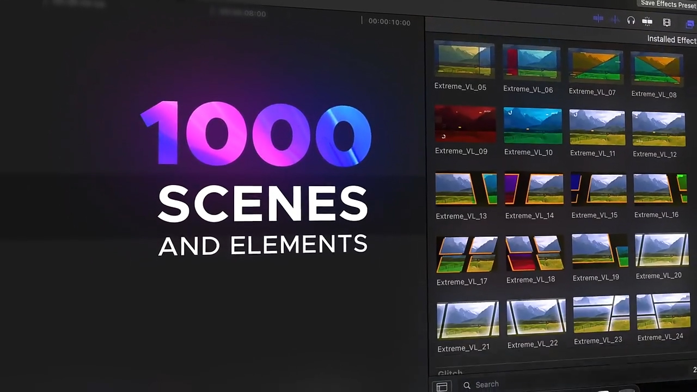Image resolution: width=697 pixels, height=392 pixels.
Task: Toggle the effects sidebar layout icon
Action: (442, 387)
